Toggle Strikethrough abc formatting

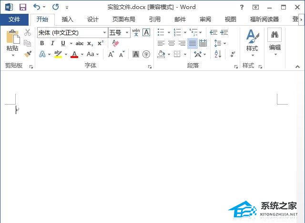click(x=80, y=43)
